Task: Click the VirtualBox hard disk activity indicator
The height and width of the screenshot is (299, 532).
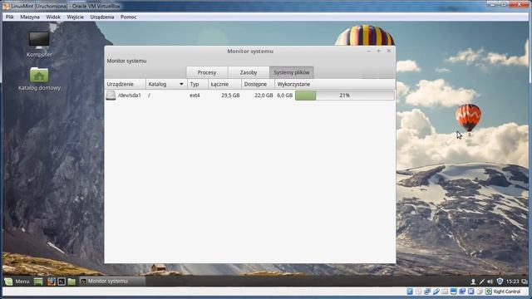Action: coord(410,292)
